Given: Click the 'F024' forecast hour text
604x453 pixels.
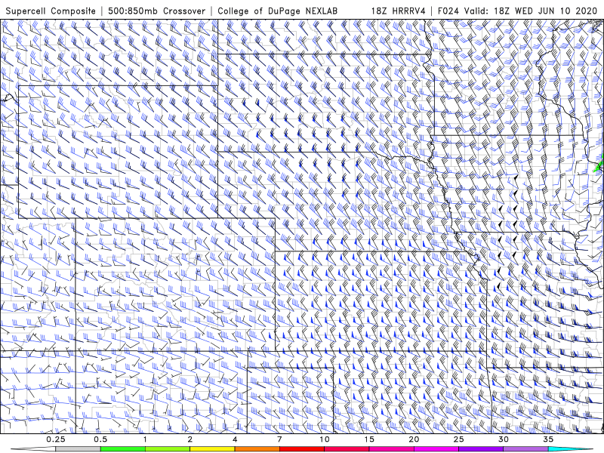Looking at the screenshot, I should click(x=448, y=11).
